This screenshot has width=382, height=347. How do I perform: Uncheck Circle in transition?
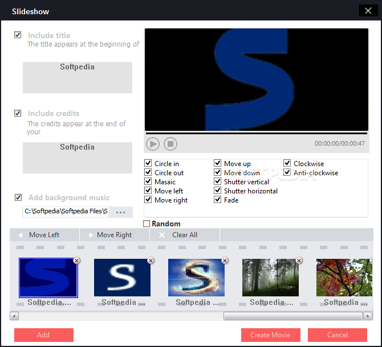point(148,163)
